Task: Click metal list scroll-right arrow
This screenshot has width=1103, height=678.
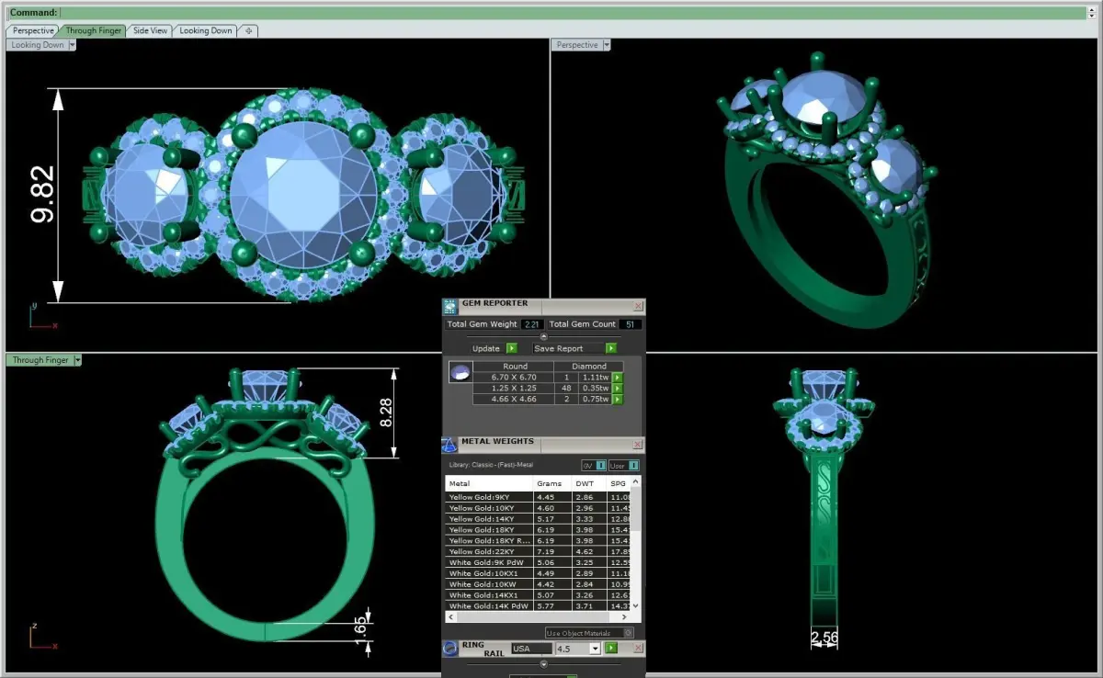Action: [624, 616]
